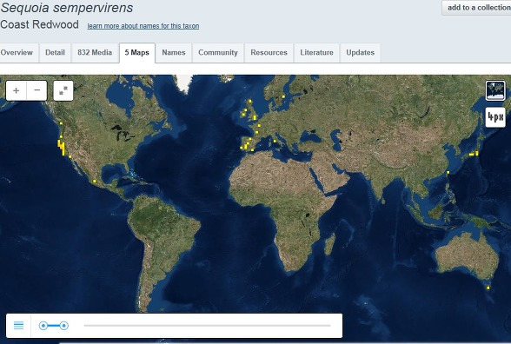The width and height of the screenshot is (511, 344).
Task: Click add to a collection button
Action: tap(476, 8)
